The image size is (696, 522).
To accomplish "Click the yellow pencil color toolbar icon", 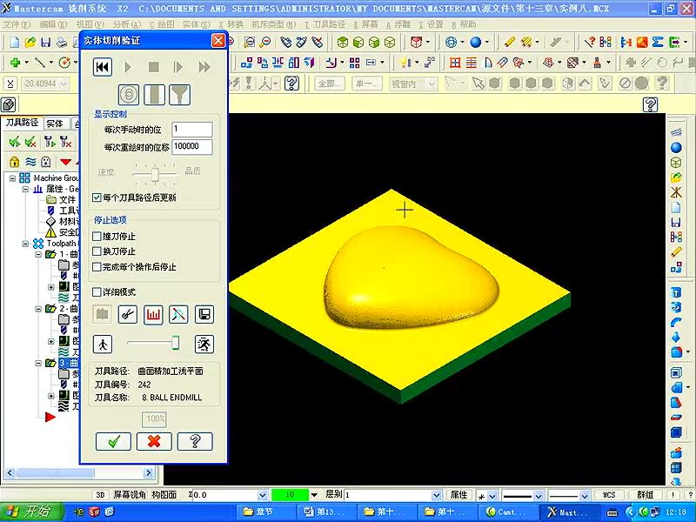I will click(x=509, y=42).
